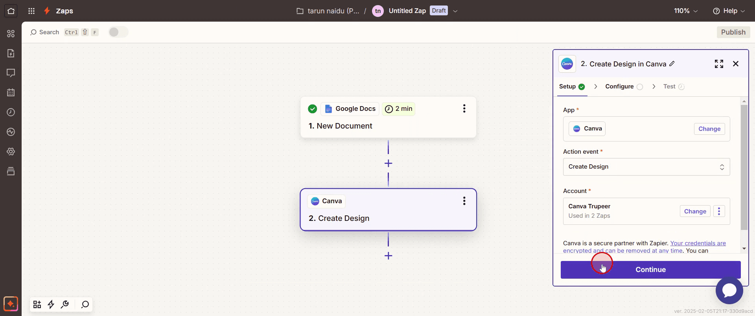Expand the Untitled Zap title dropdown
Screen dimensions: 755x316
click(455, 11)
